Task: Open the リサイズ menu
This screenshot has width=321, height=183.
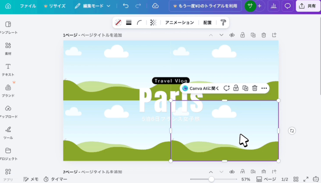Action: pyautogui.click(x=55, y=6)
